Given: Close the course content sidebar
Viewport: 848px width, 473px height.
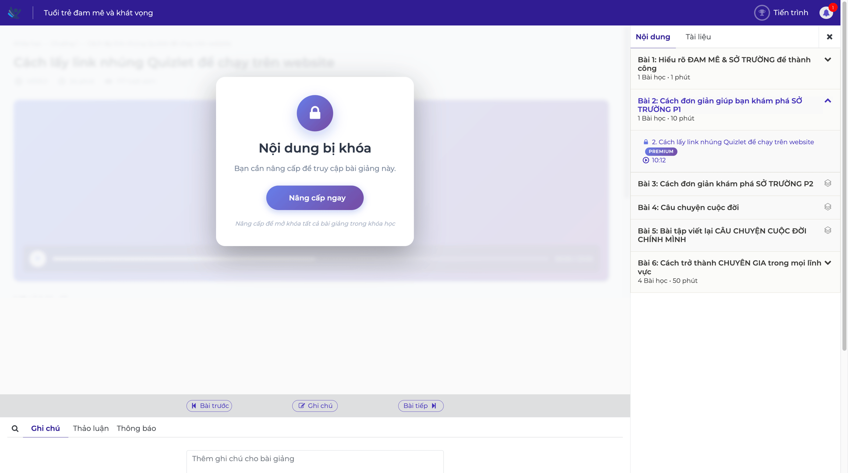Looking at the screenshot, I should click(x=830, y=37).
